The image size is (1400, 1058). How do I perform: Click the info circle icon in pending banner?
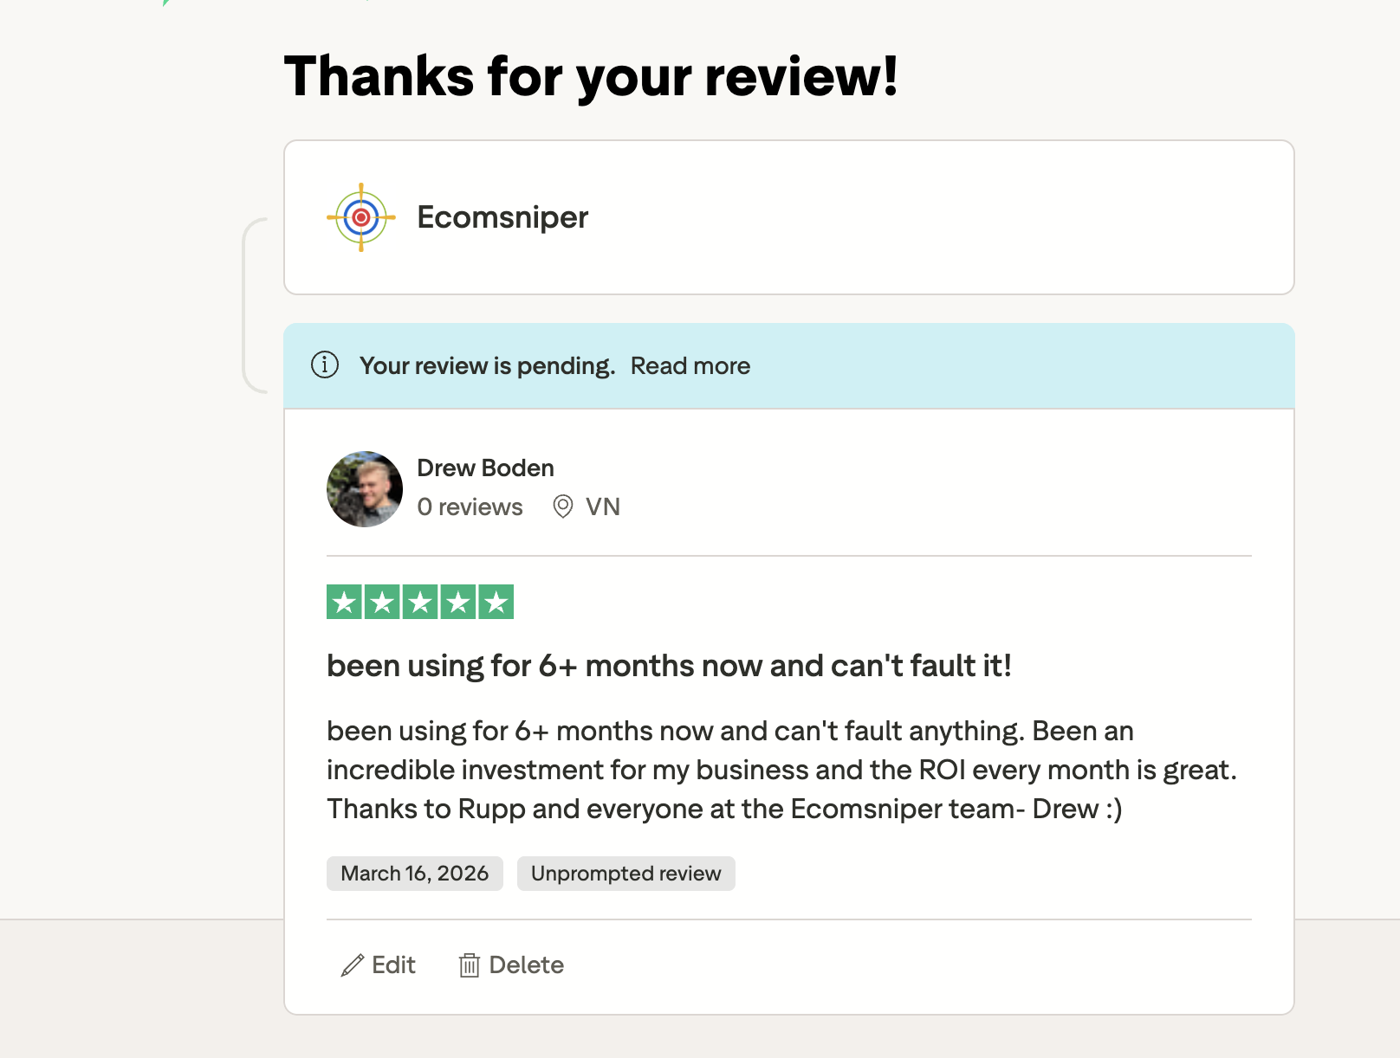pos(325,365)
